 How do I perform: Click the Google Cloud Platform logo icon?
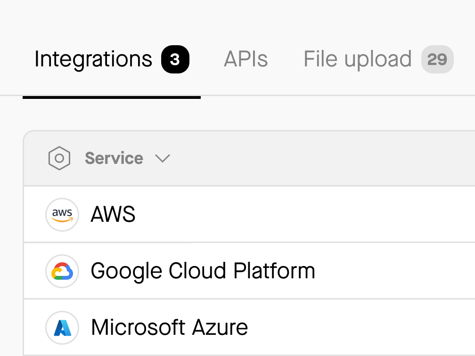(62, 271)
